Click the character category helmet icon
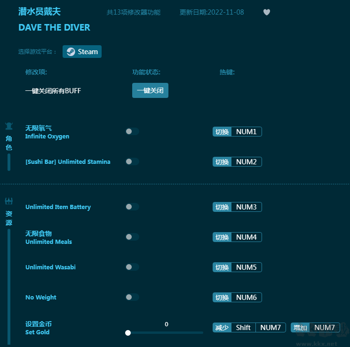This screenshot has width=350, height=347. point(9,126)
